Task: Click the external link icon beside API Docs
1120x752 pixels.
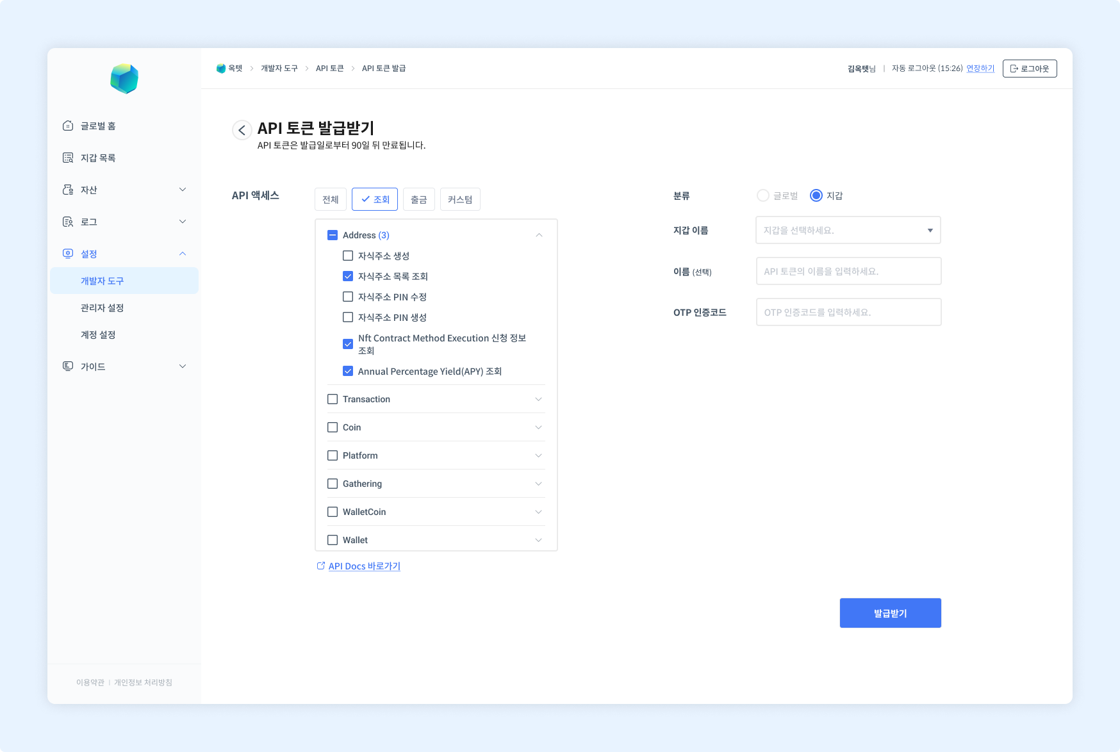Action: coord(321,566)
